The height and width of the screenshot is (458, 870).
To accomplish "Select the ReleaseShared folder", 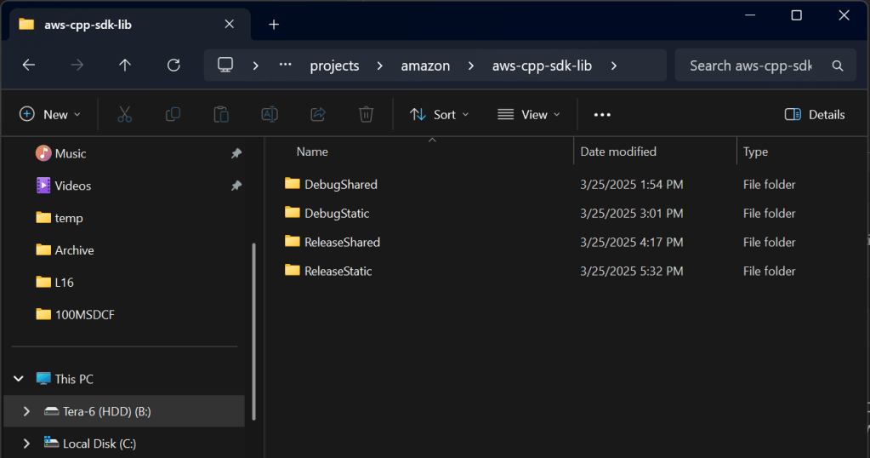I will [x=342, y=242].
